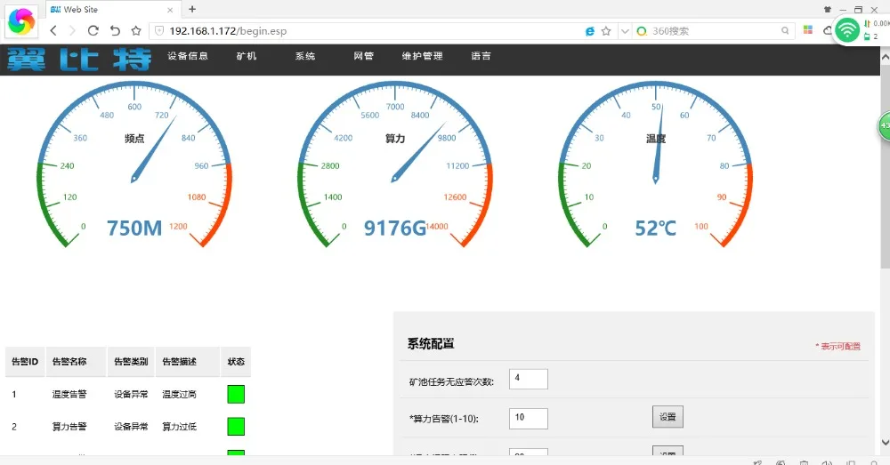
Task: Click the 温度告警 alarm name cell
Action: click(69, 394)
